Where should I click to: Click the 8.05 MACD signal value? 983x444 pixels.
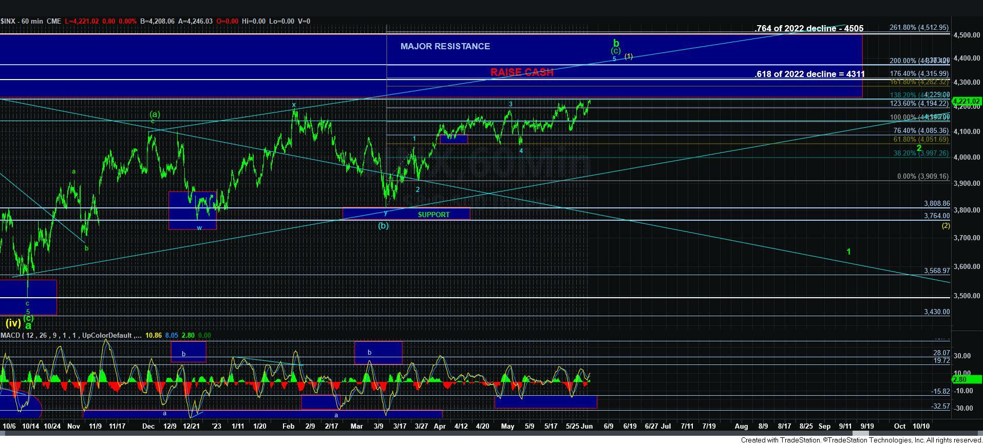click(x=172, y=335)
